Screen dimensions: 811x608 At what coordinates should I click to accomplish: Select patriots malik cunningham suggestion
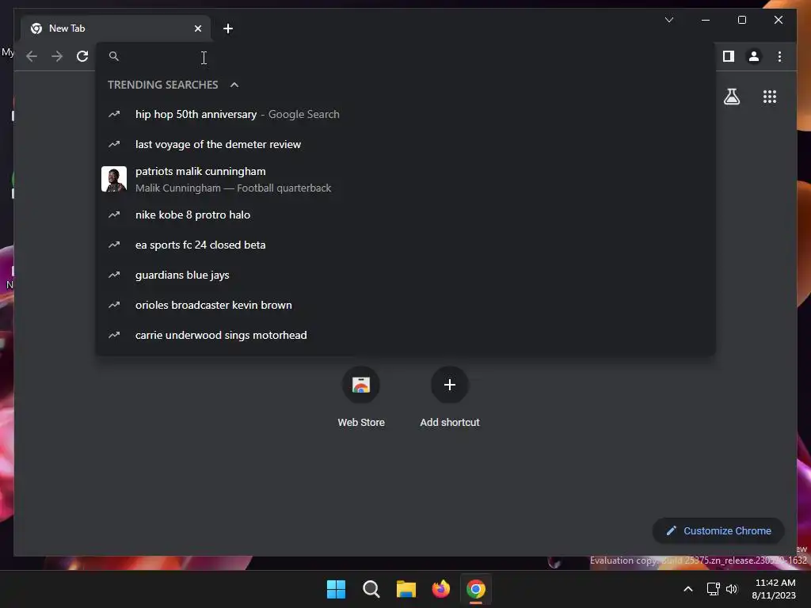coord(405,180)
